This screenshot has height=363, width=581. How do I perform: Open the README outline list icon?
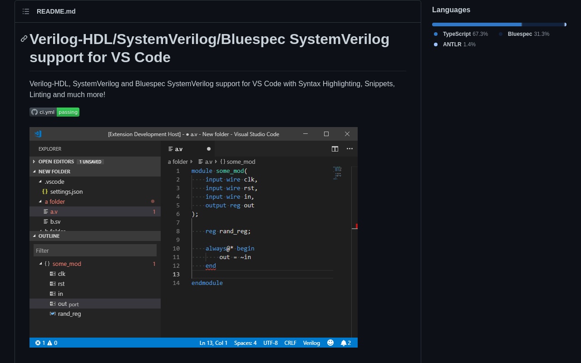[x=26, y=11]
